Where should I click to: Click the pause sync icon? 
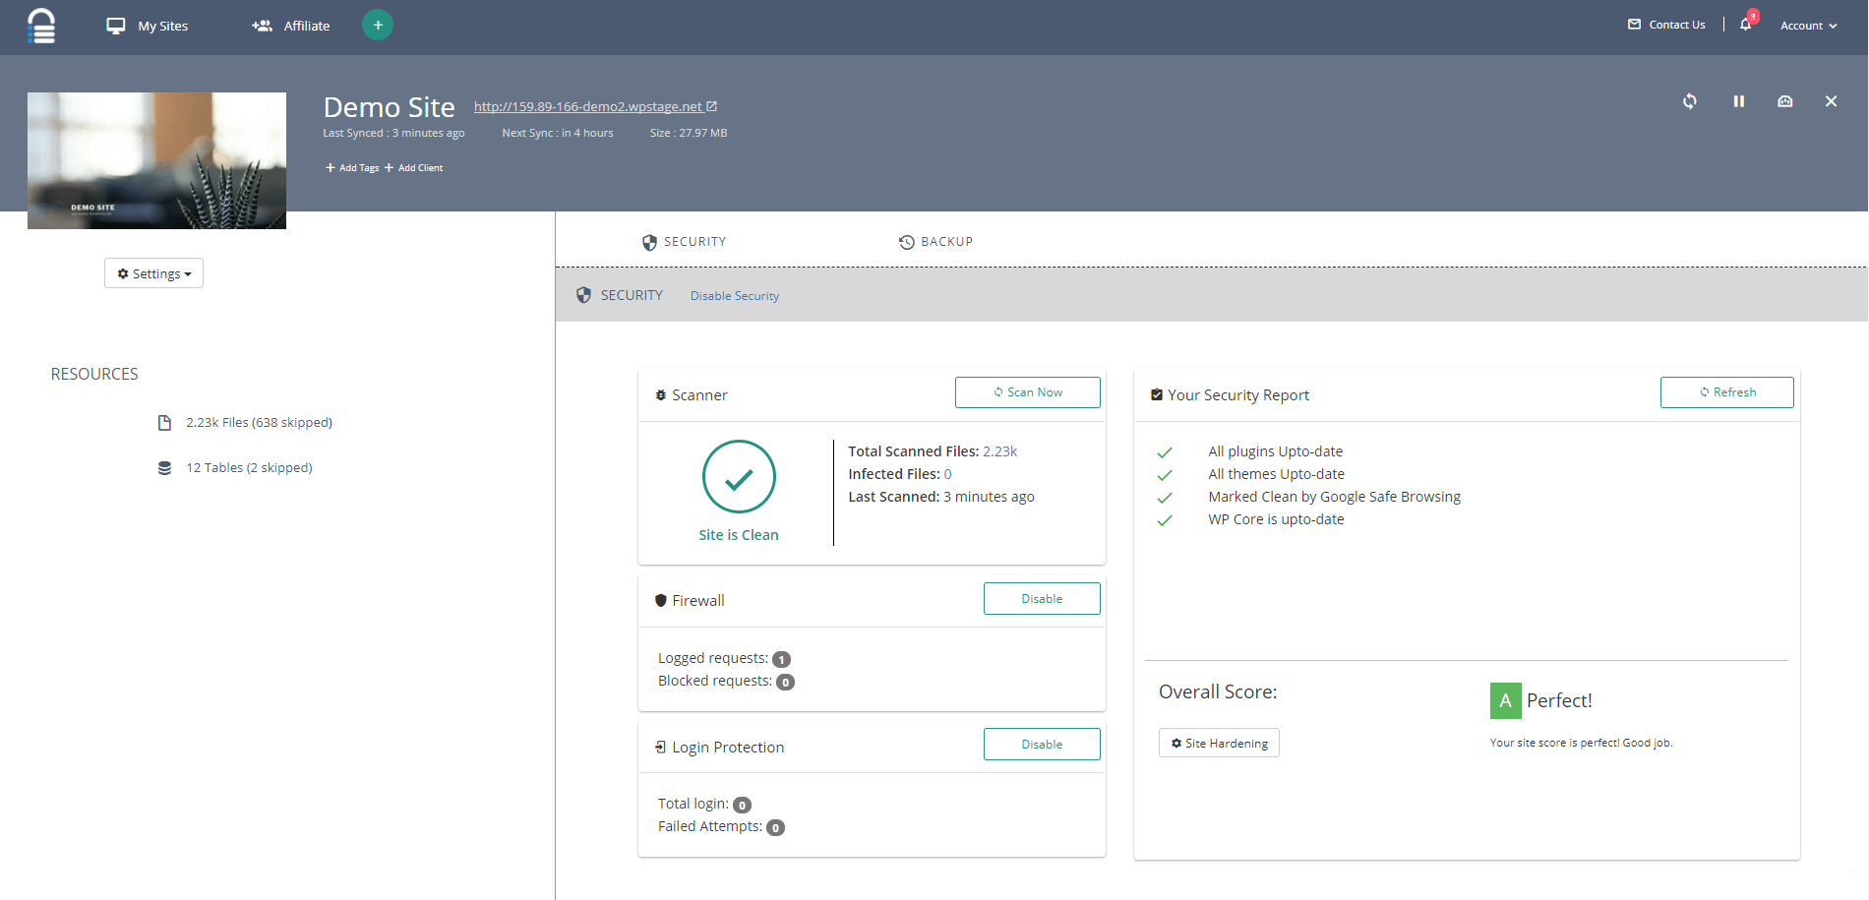1738,101
